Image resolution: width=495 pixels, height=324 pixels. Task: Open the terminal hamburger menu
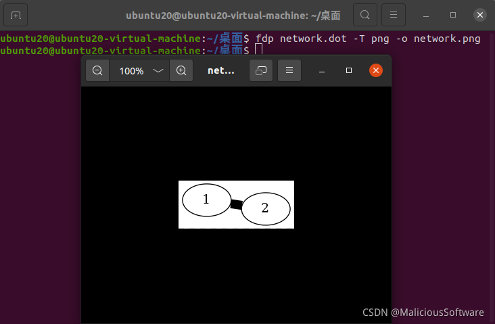click(394, 15)
